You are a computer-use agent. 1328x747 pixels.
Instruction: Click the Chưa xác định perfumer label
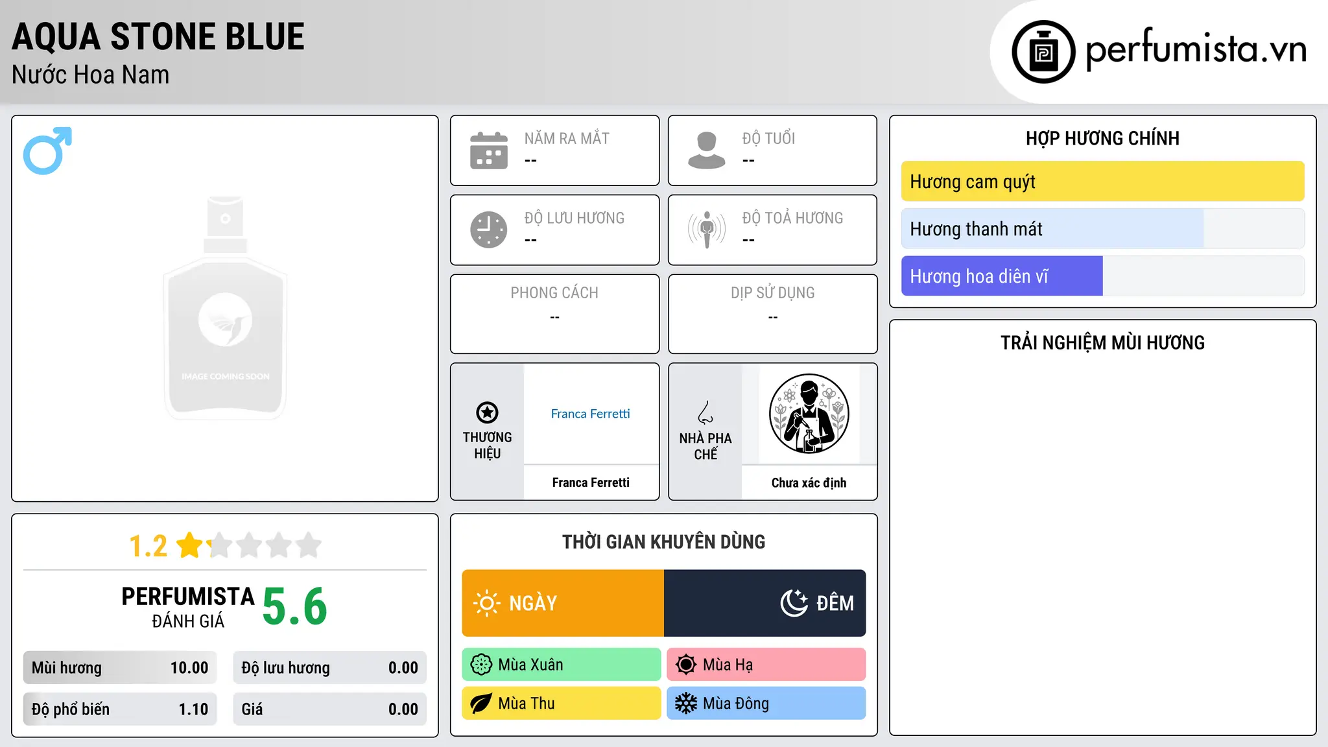tap(809, 482)
